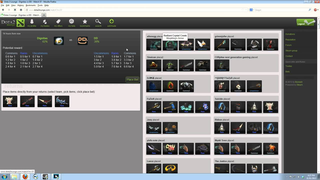Screen dimensions: 320x180
Task: Click the Google search box
Action: point(281,10)
